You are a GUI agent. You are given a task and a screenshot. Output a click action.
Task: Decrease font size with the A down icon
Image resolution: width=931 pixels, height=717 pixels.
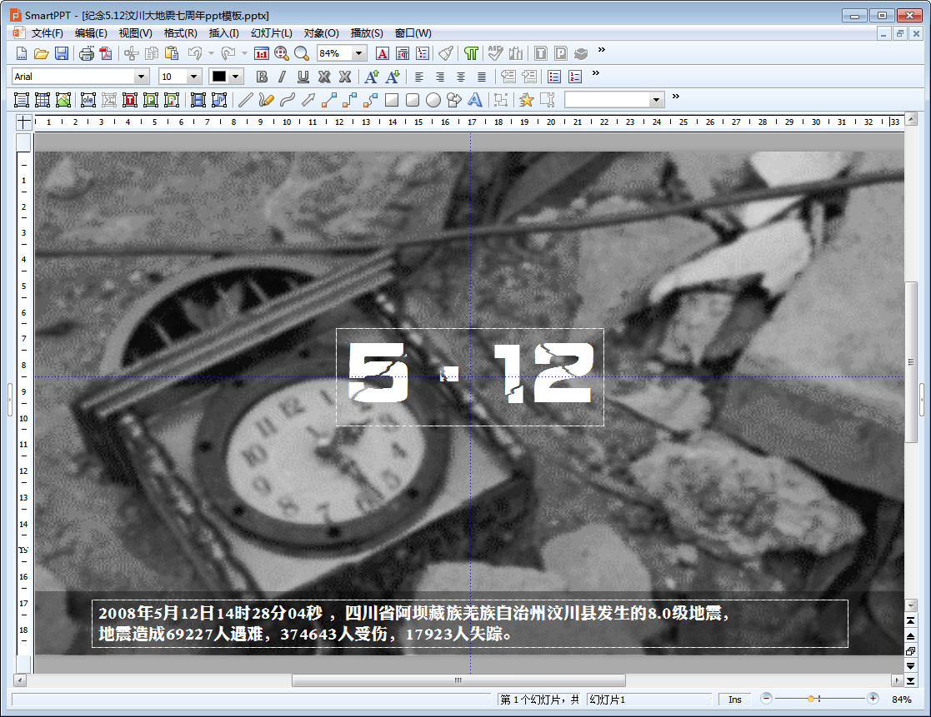coord(393,77)
